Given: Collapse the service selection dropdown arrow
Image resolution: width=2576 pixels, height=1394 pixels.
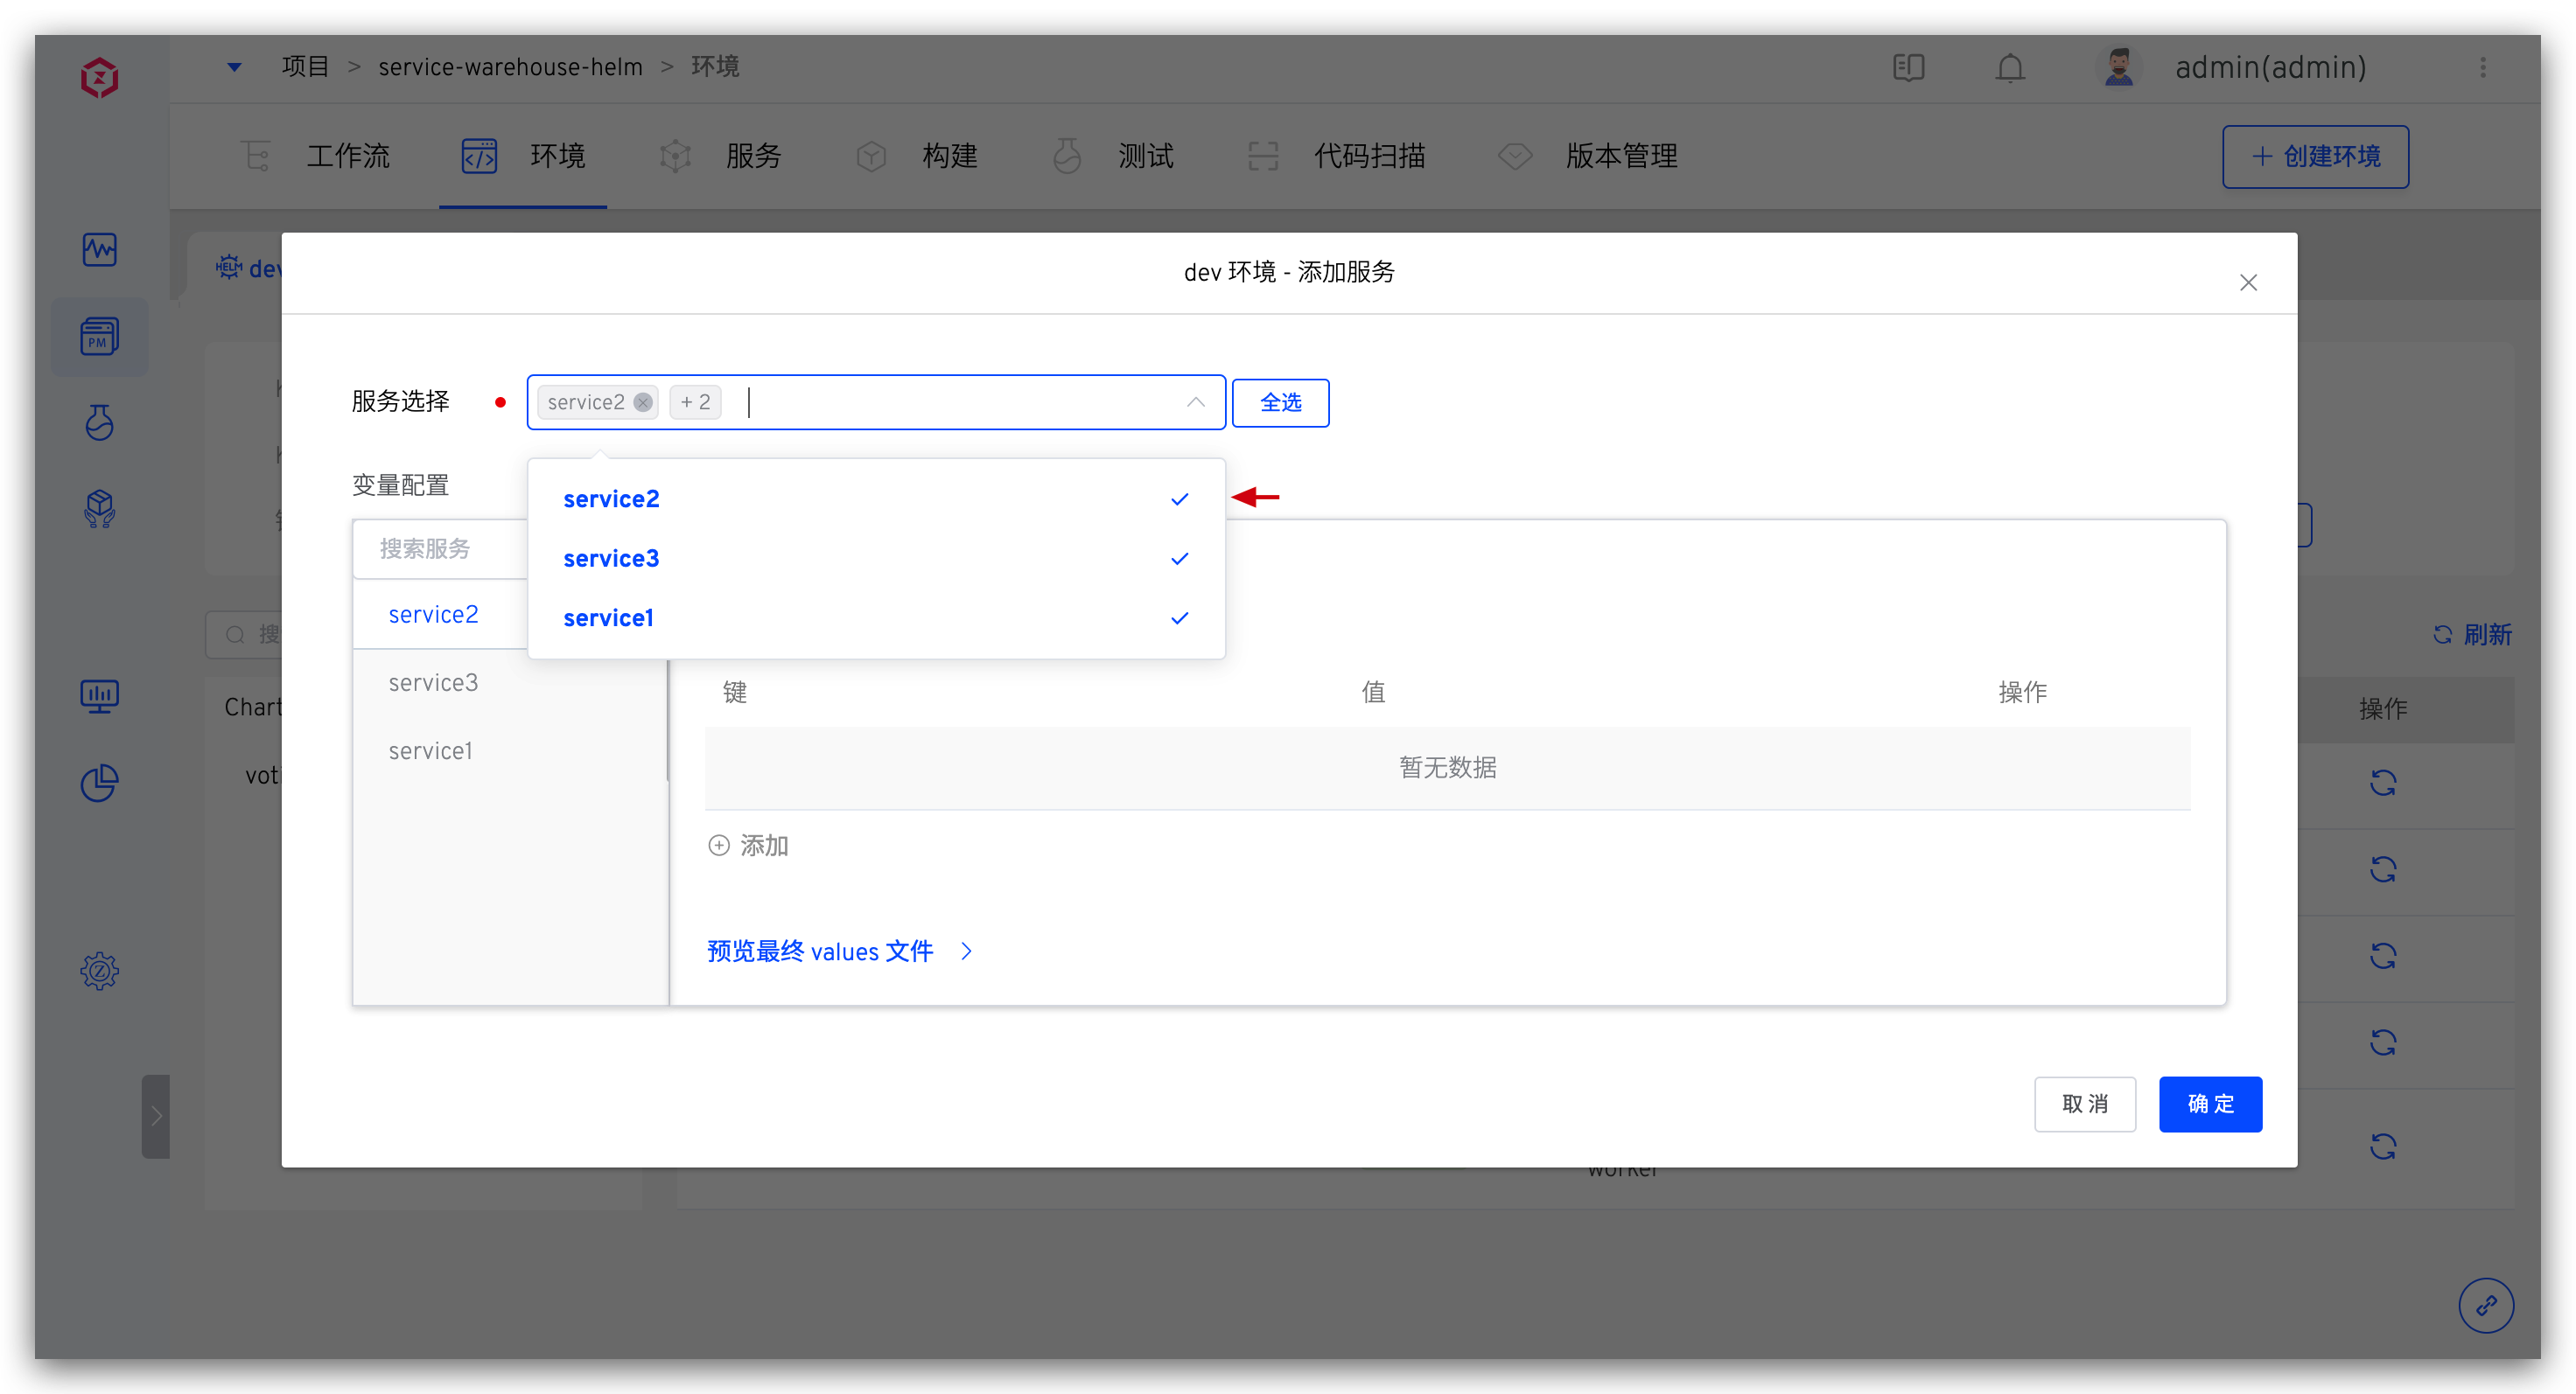Looking at the screenshot, I should coord(1195,401).
